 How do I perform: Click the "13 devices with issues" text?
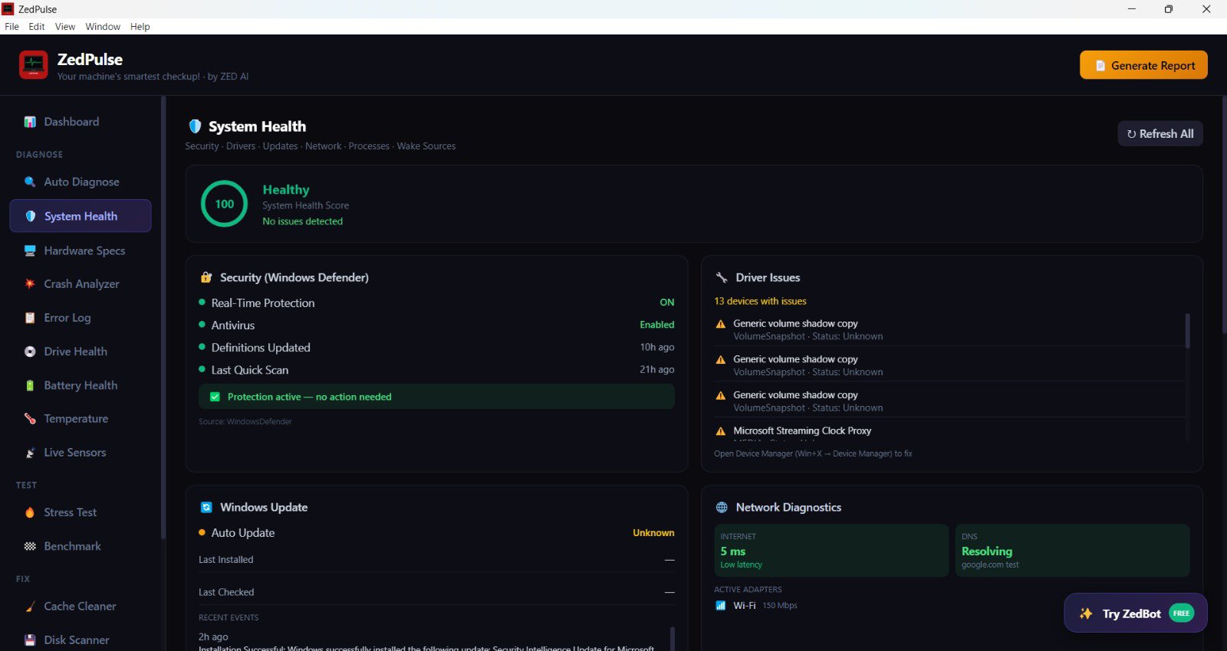[x=760, y=301]
